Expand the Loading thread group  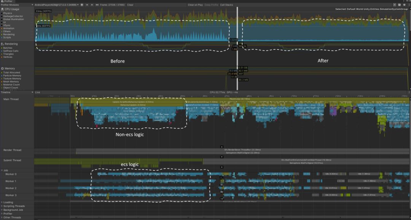click(x=2, y=202)
